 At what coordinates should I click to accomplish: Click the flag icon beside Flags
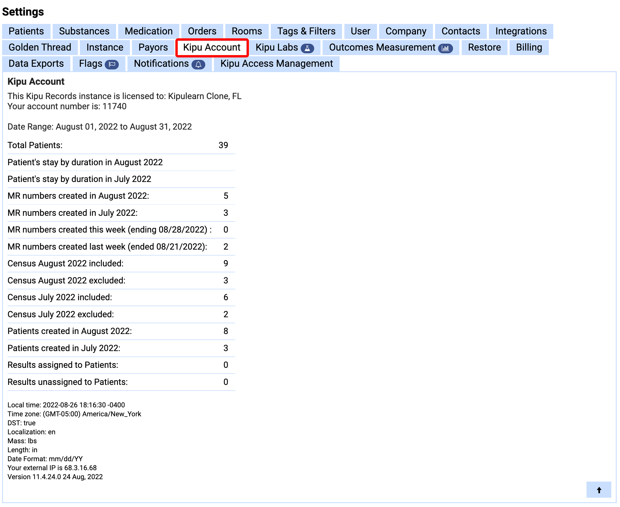[x=112, y=64]
